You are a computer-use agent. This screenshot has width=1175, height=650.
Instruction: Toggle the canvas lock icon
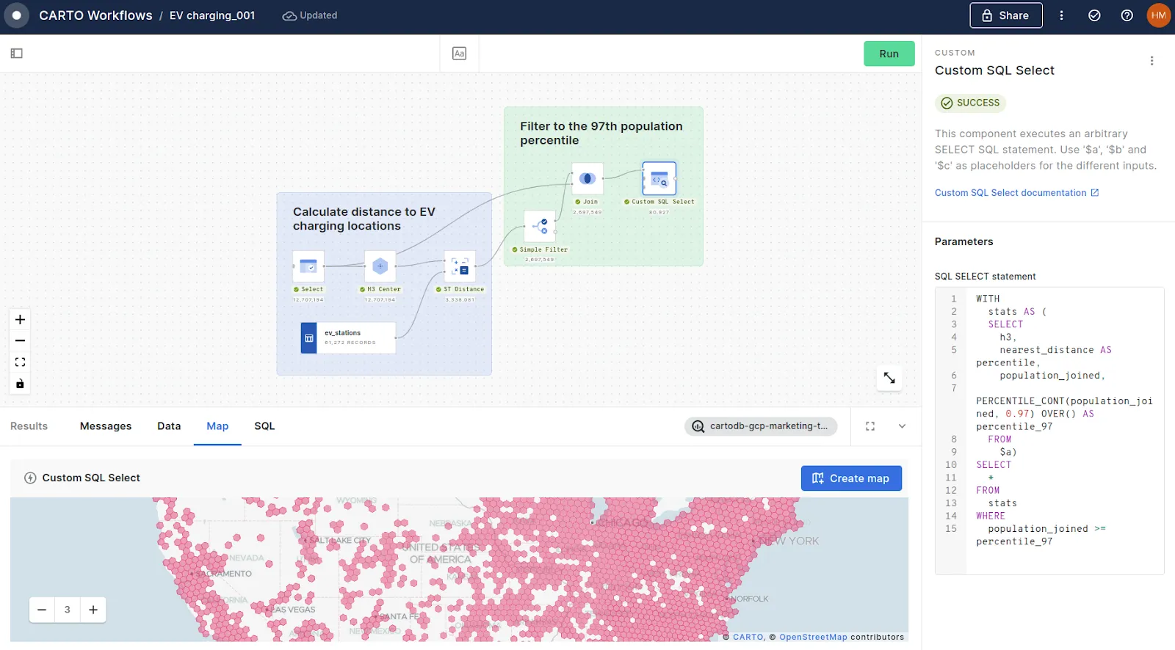(x=20, y=384)
